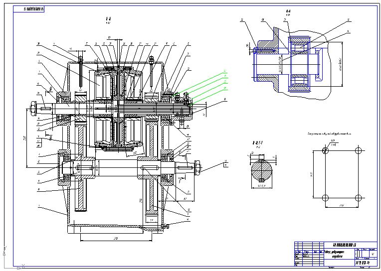Select the bottom-left bolt hole circle

pyautogui.click(x=325, y=198)
